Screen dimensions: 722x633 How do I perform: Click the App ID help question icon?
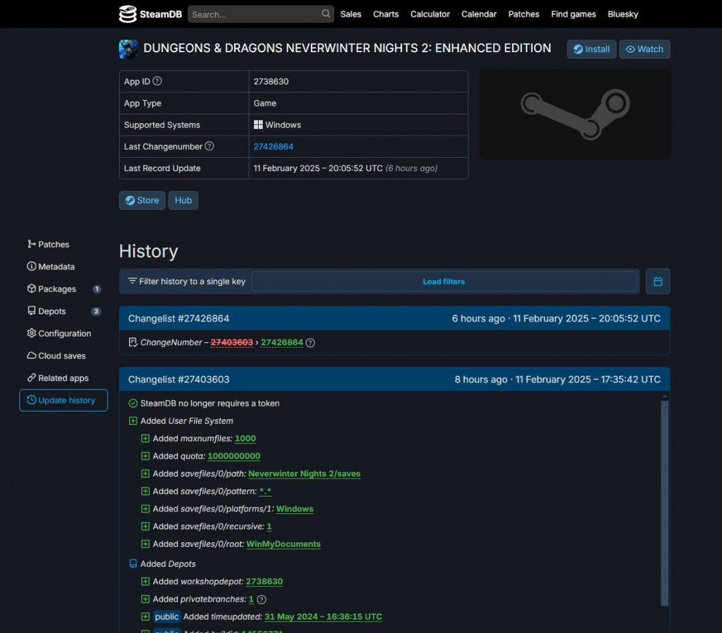[157, 81]
